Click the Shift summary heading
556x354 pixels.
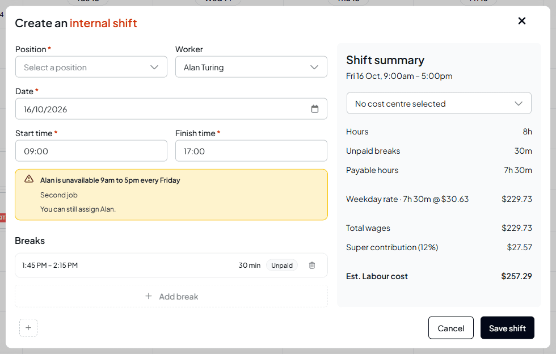[x=385, y=60]
